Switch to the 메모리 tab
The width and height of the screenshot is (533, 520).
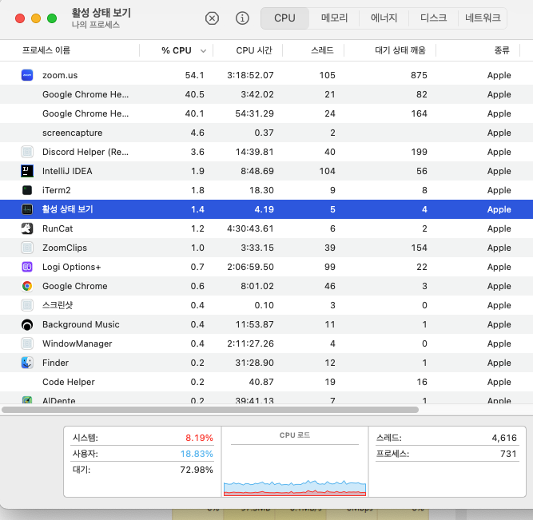[334, 18]
